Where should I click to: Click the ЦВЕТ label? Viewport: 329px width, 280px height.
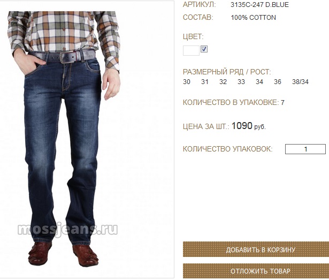(193, 37)
